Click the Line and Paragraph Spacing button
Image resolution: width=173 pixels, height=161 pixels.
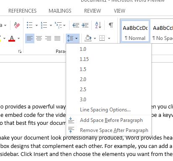pyautogui.click(x=72, y=38)
